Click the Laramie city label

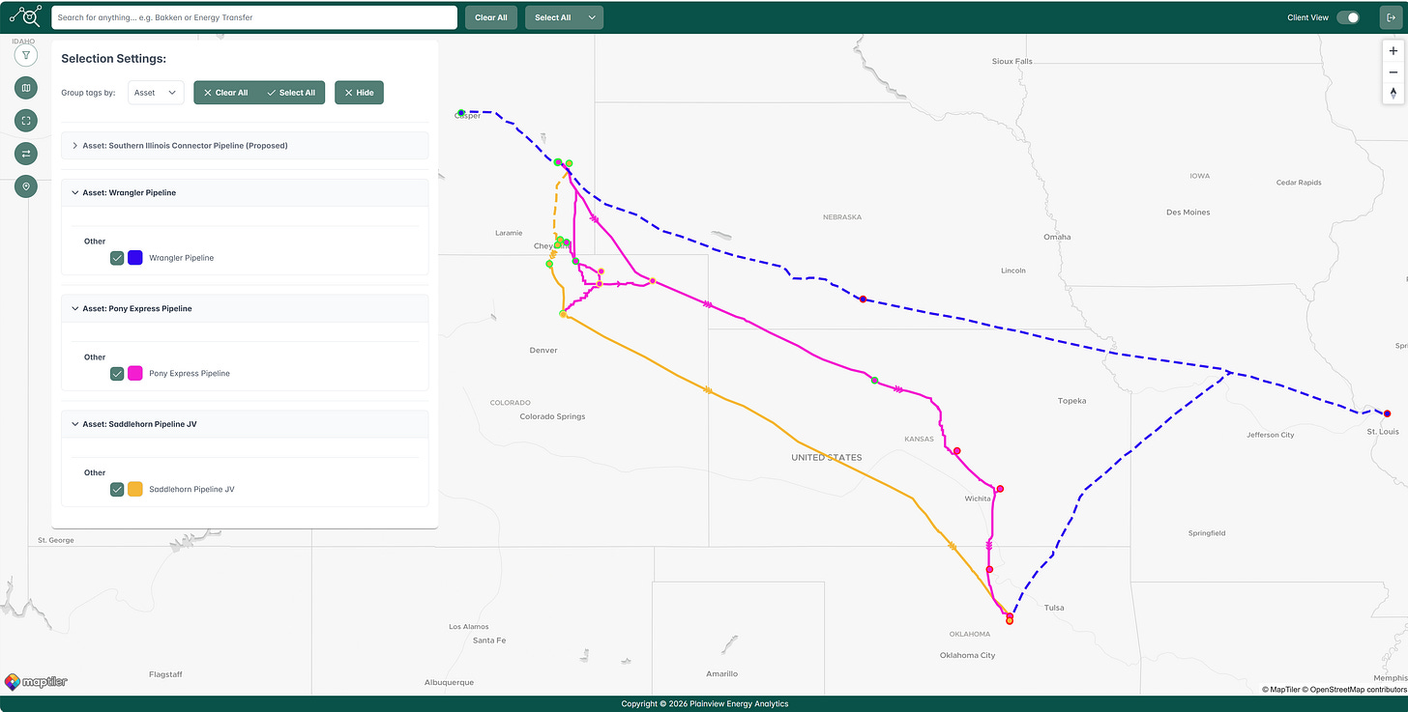coord(509,233)
